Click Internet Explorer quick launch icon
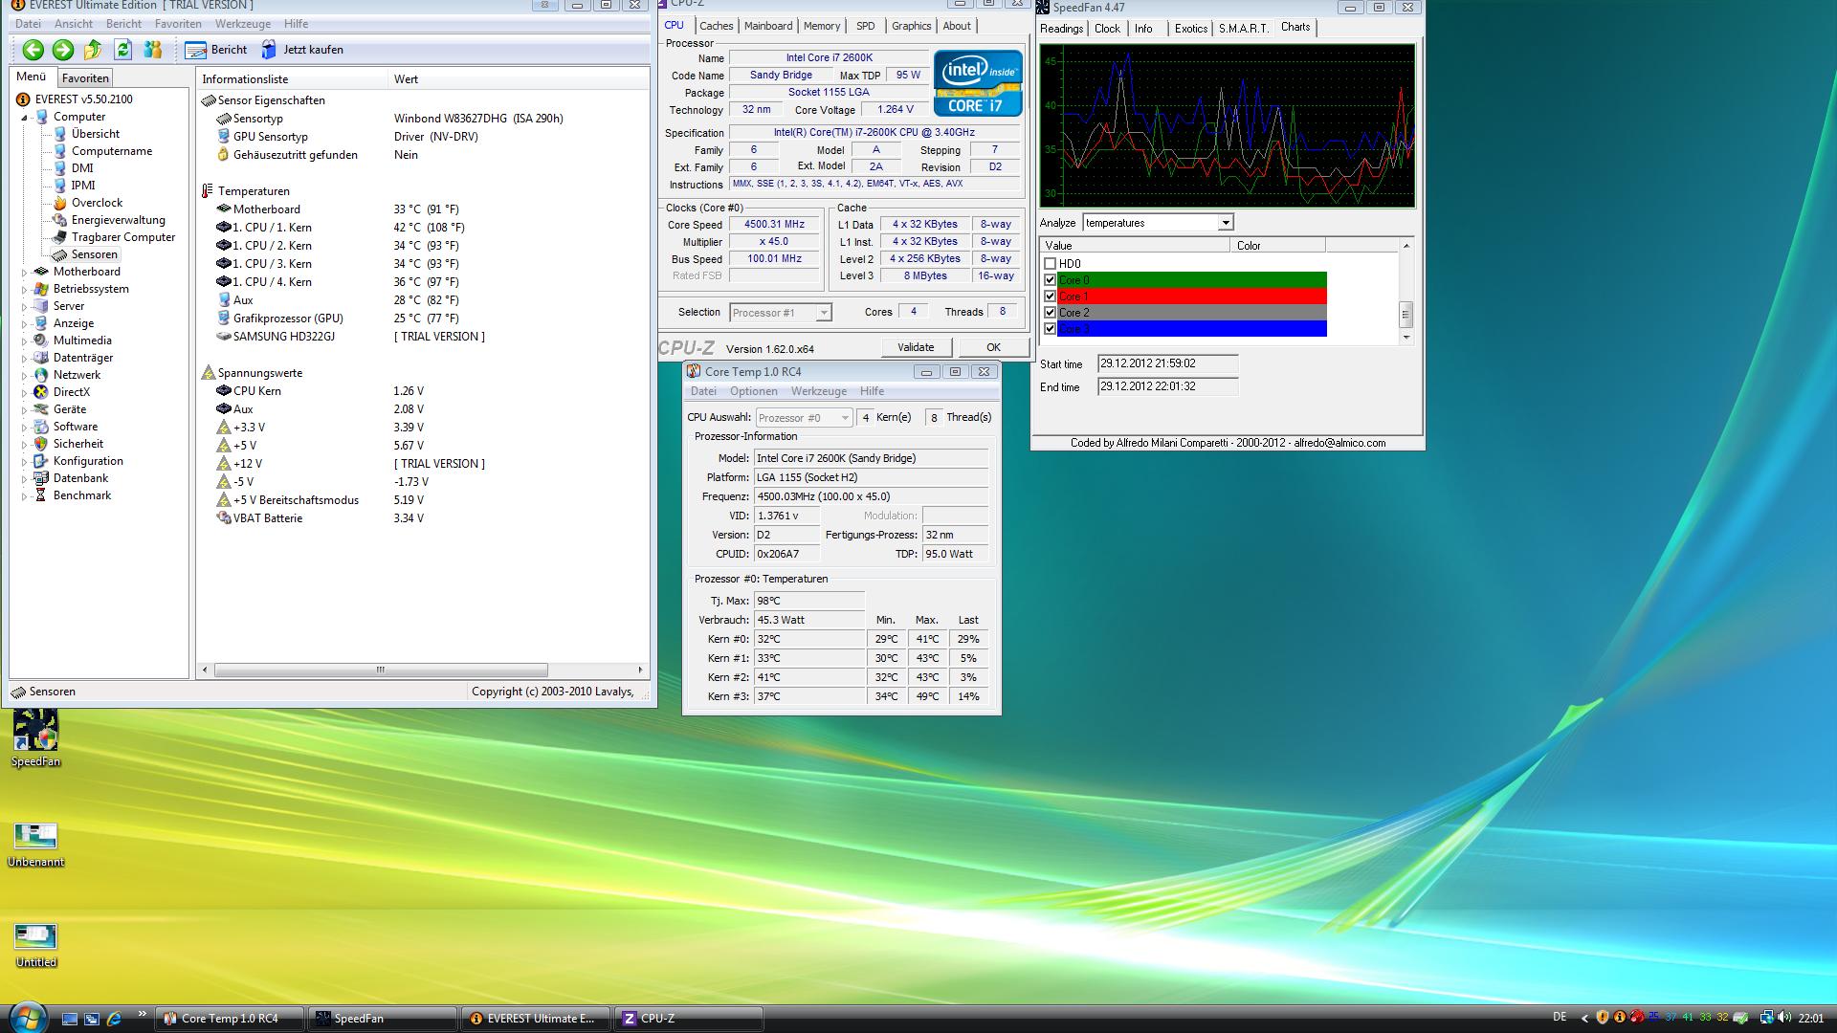 [114, 1019]
